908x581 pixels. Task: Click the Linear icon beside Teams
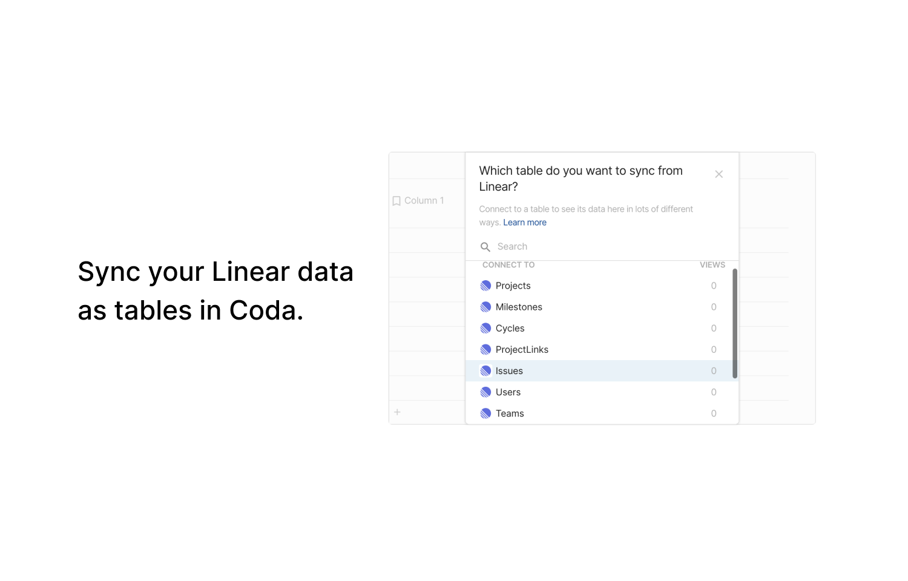pyautogui.click(x=485, y=413)
